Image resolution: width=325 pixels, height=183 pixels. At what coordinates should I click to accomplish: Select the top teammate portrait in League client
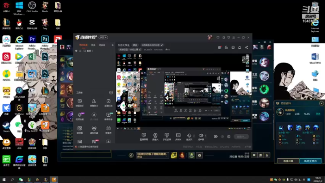(x=69, y=62)
